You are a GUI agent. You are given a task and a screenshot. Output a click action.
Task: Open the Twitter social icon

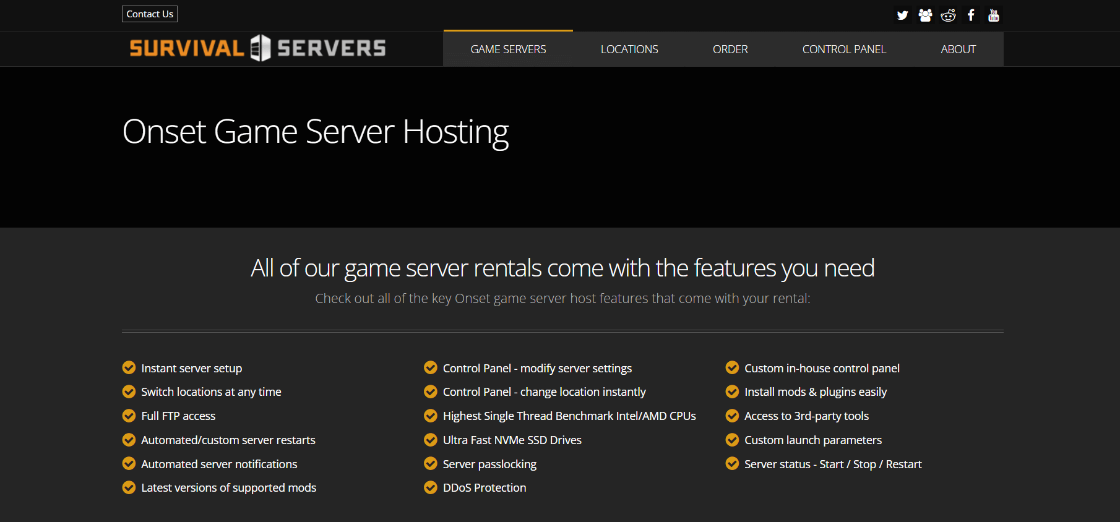point(902,15)
